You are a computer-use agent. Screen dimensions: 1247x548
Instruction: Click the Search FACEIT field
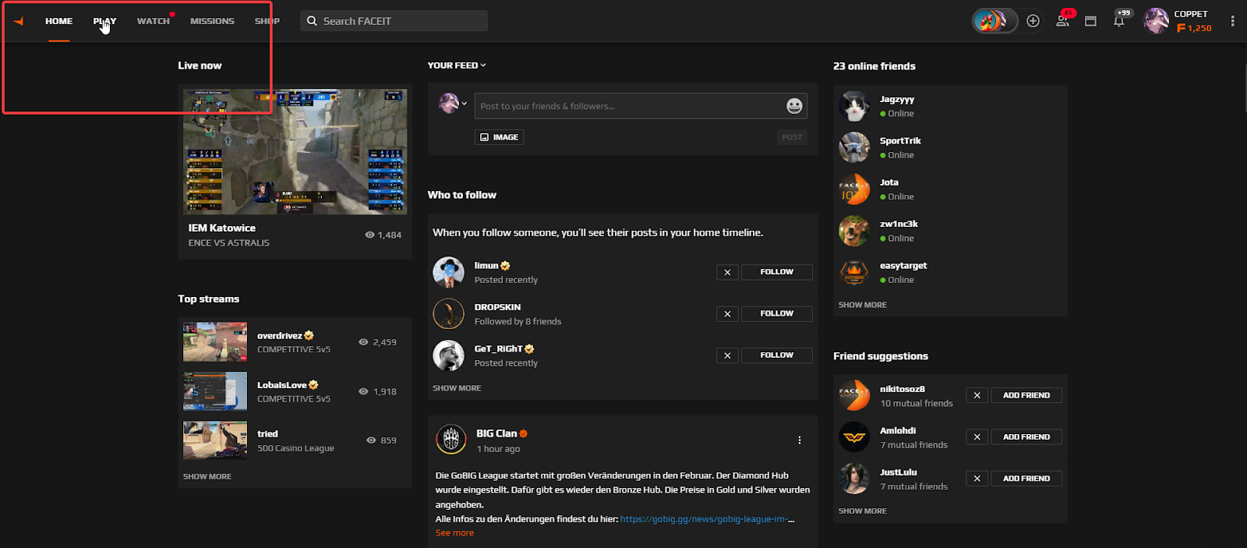pyautogui.click(x=394, y=21)
